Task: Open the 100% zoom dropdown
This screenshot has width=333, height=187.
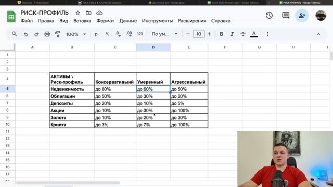Action: point(76,34)
